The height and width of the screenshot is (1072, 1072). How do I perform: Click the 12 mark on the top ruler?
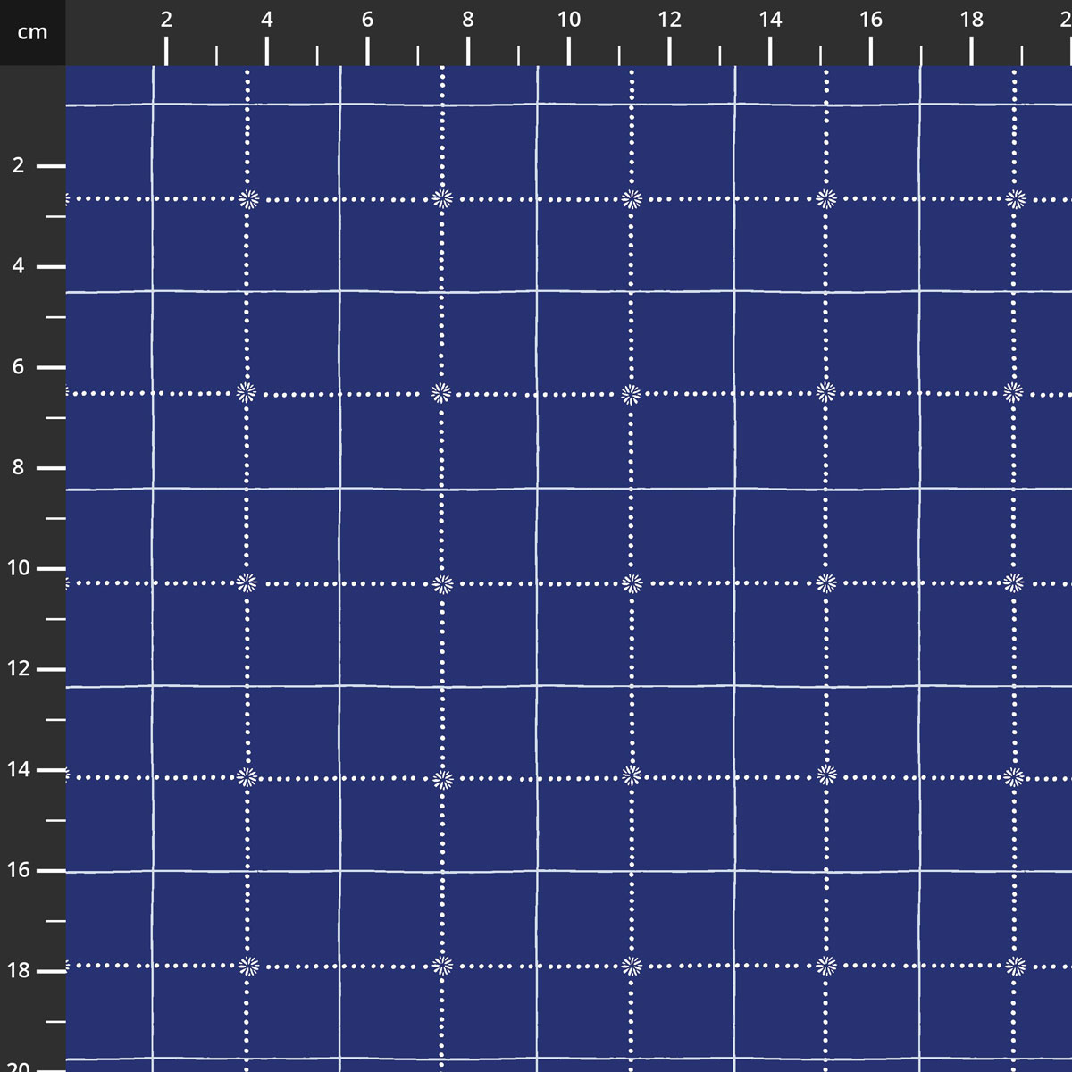pyautogui.click(x=669, y=20)
